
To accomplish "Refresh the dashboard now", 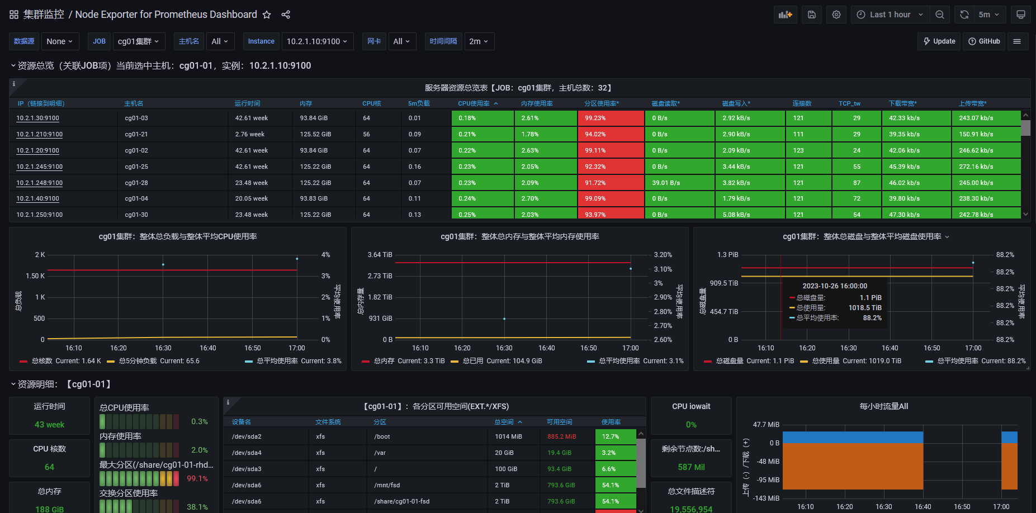I will click(964, 15).
